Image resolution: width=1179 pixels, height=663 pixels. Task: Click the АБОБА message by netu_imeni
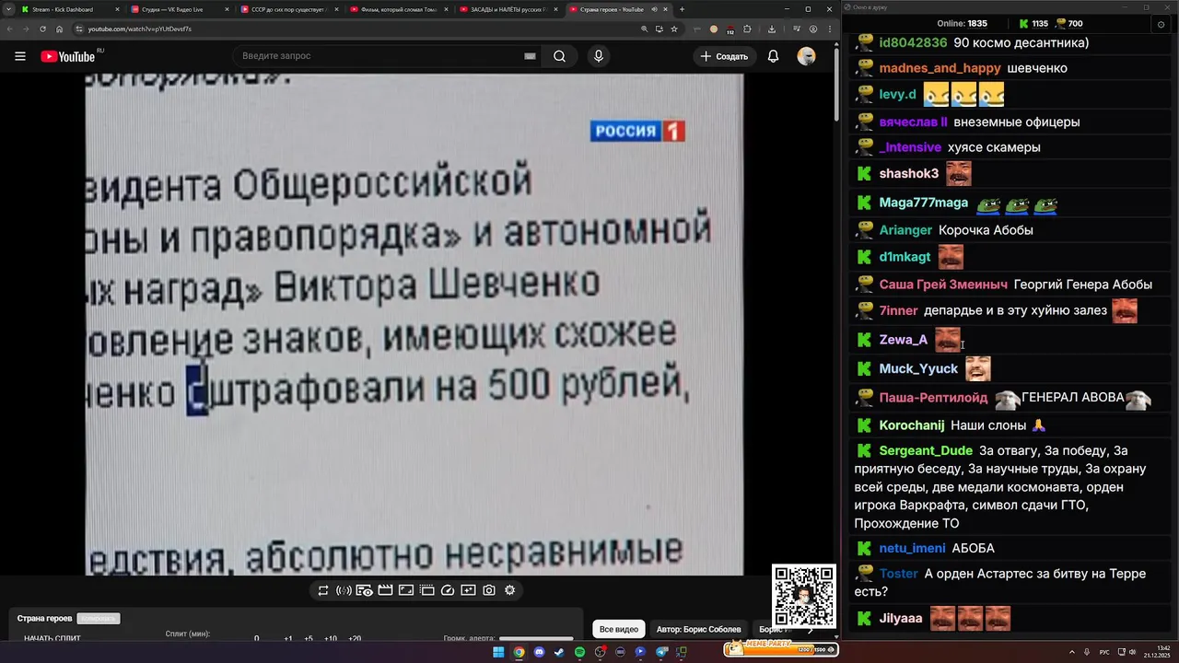tap(973, 548)
